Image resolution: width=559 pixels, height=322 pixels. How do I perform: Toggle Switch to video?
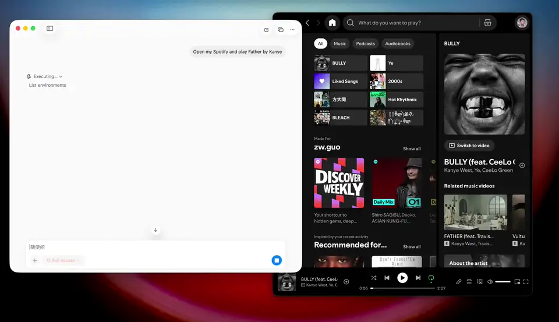(x=469, y=146)
